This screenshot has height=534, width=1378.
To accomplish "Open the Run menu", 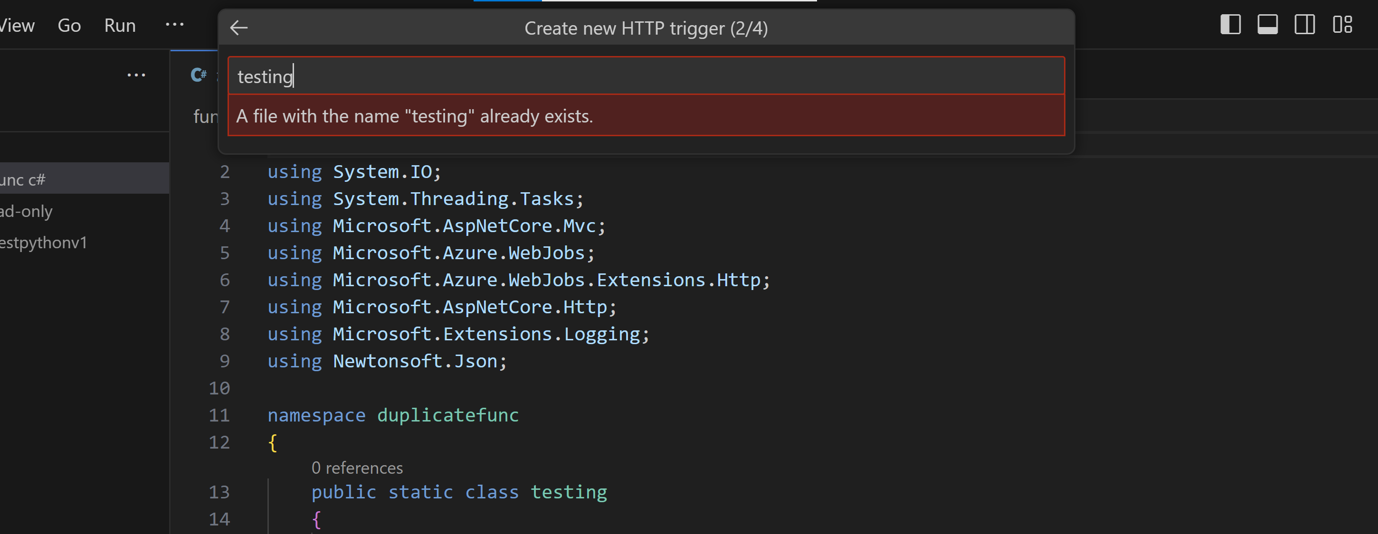I will click(120, 25).
